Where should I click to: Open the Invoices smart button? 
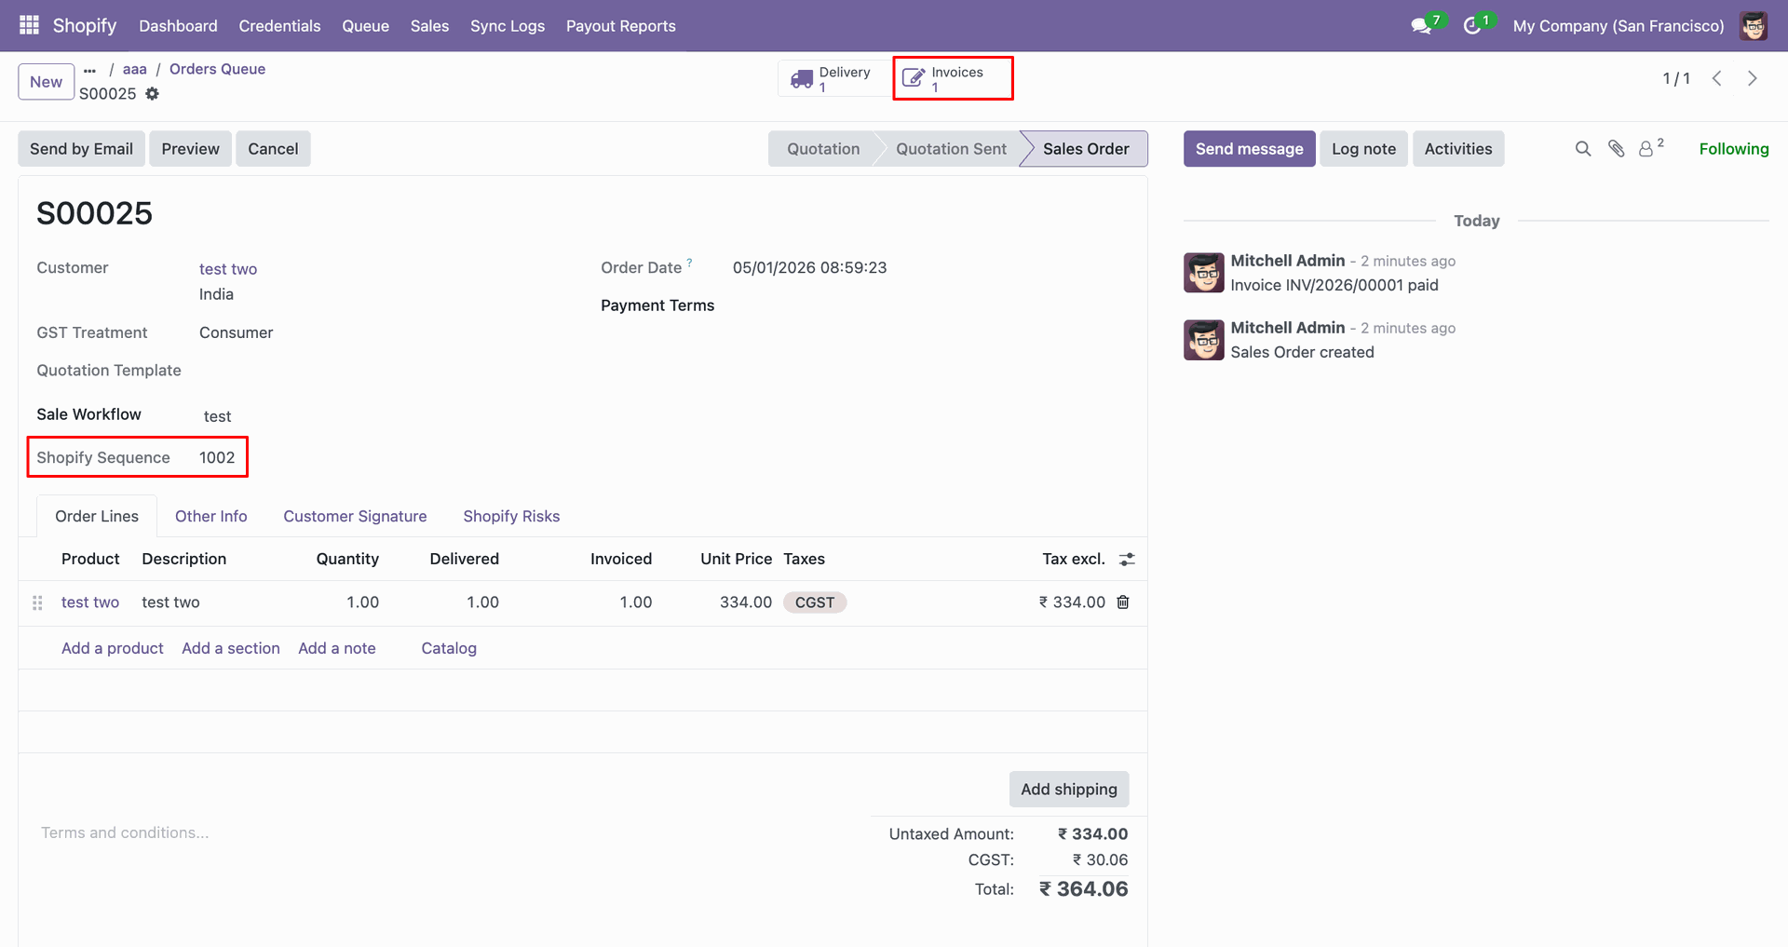pos(953,79)
